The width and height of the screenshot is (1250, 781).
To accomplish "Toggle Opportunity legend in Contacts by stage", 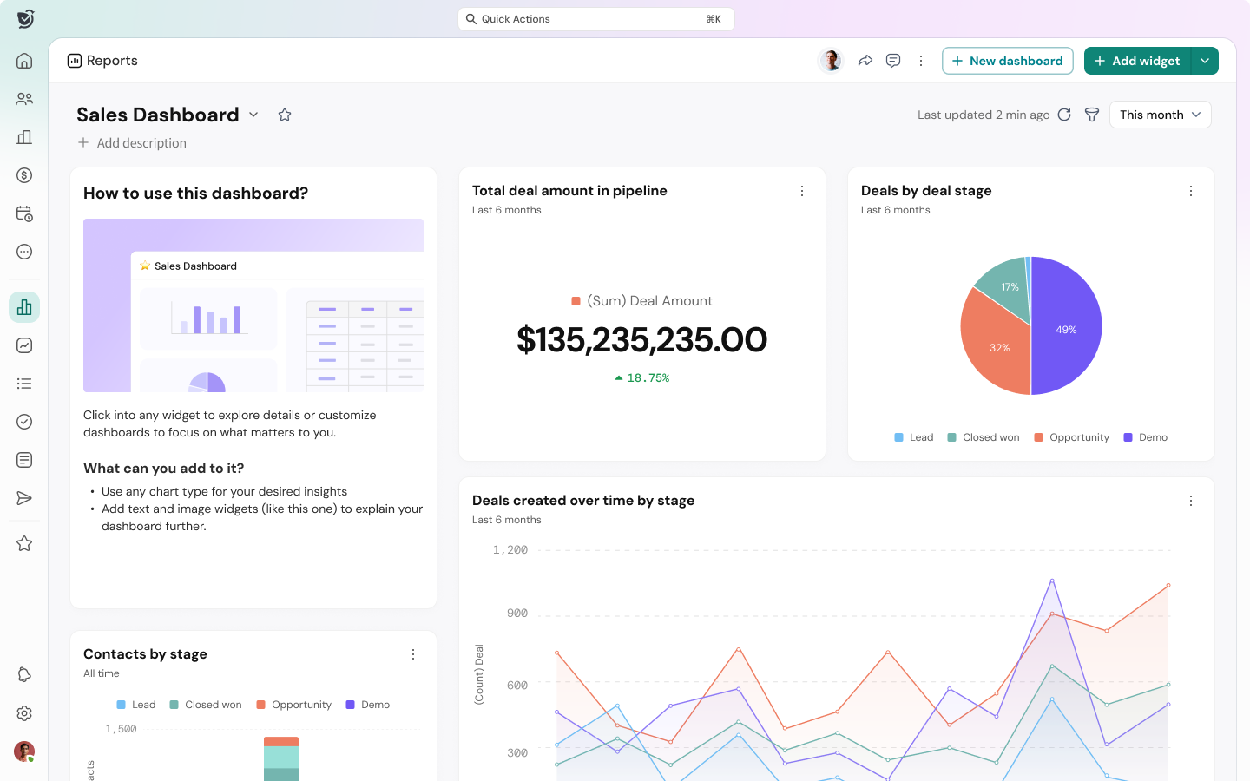I will (x=294, y=705).
